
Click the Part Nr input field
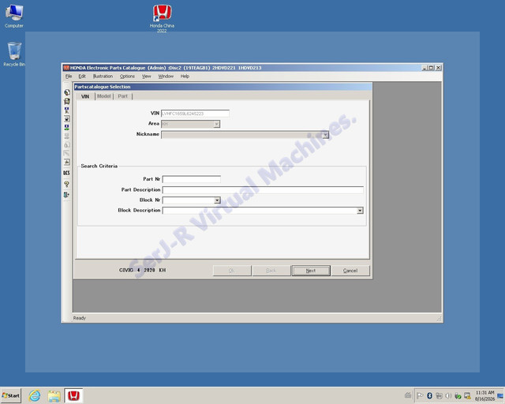click(x=192, y=179)
